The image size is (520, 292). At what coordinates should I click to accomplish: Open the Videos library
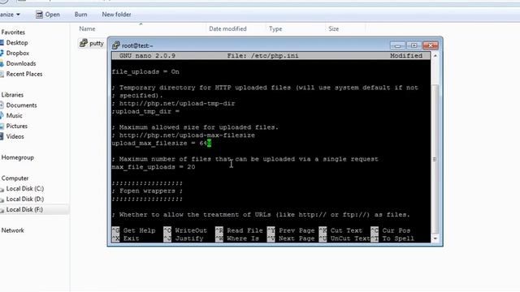point(15,136)
